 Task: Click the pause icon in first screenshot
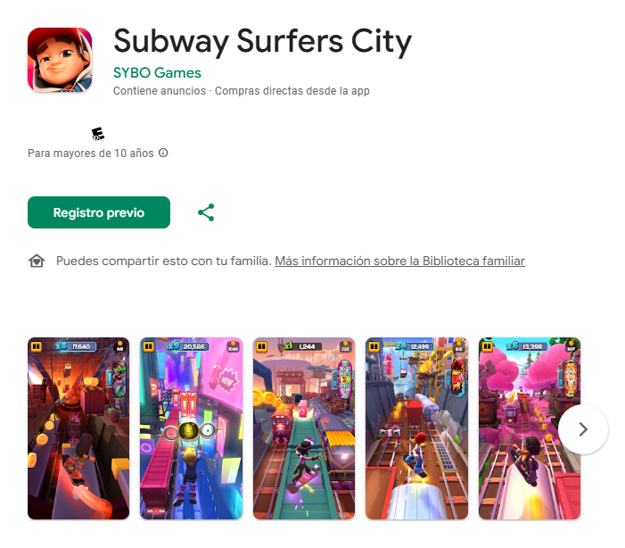click(x=37, y=346)
